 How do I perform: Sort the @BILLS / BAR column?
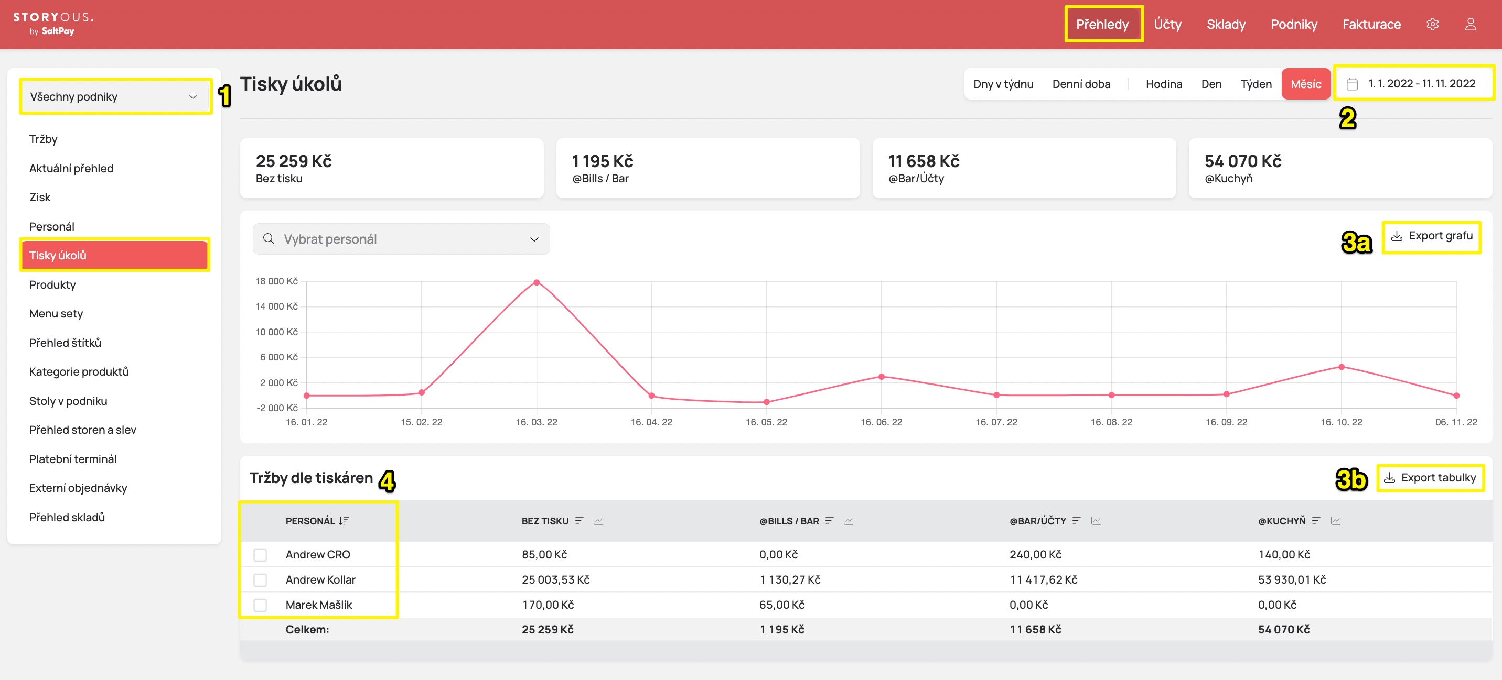coord(830,521)
